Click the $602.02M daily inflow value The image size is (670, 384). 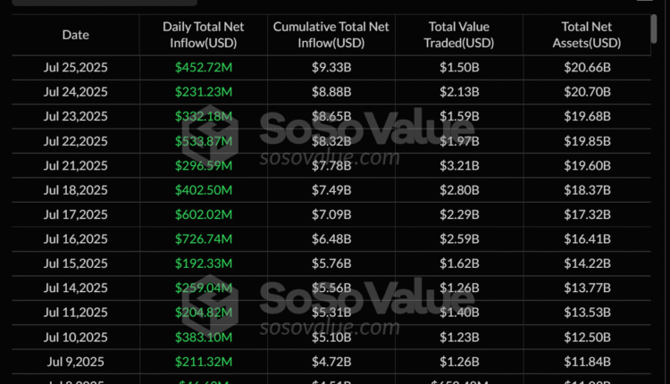(204, 215)
